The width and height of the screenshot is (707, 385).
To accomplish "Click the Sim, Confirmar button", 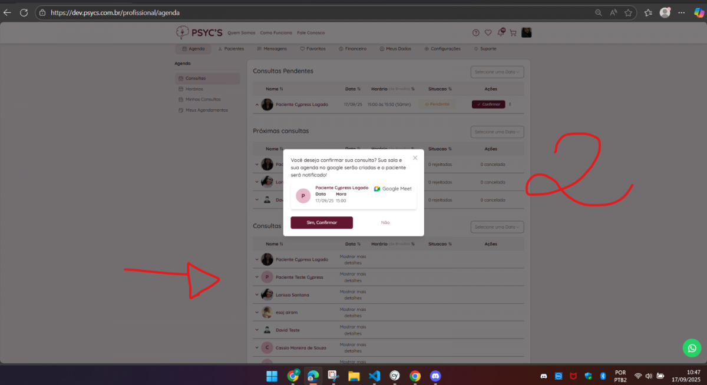I will (x=322, y=223).
